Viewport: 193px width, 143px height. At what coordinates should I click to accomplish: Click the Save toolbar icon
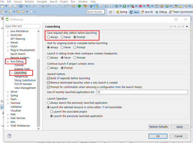(x=10, y=6)
